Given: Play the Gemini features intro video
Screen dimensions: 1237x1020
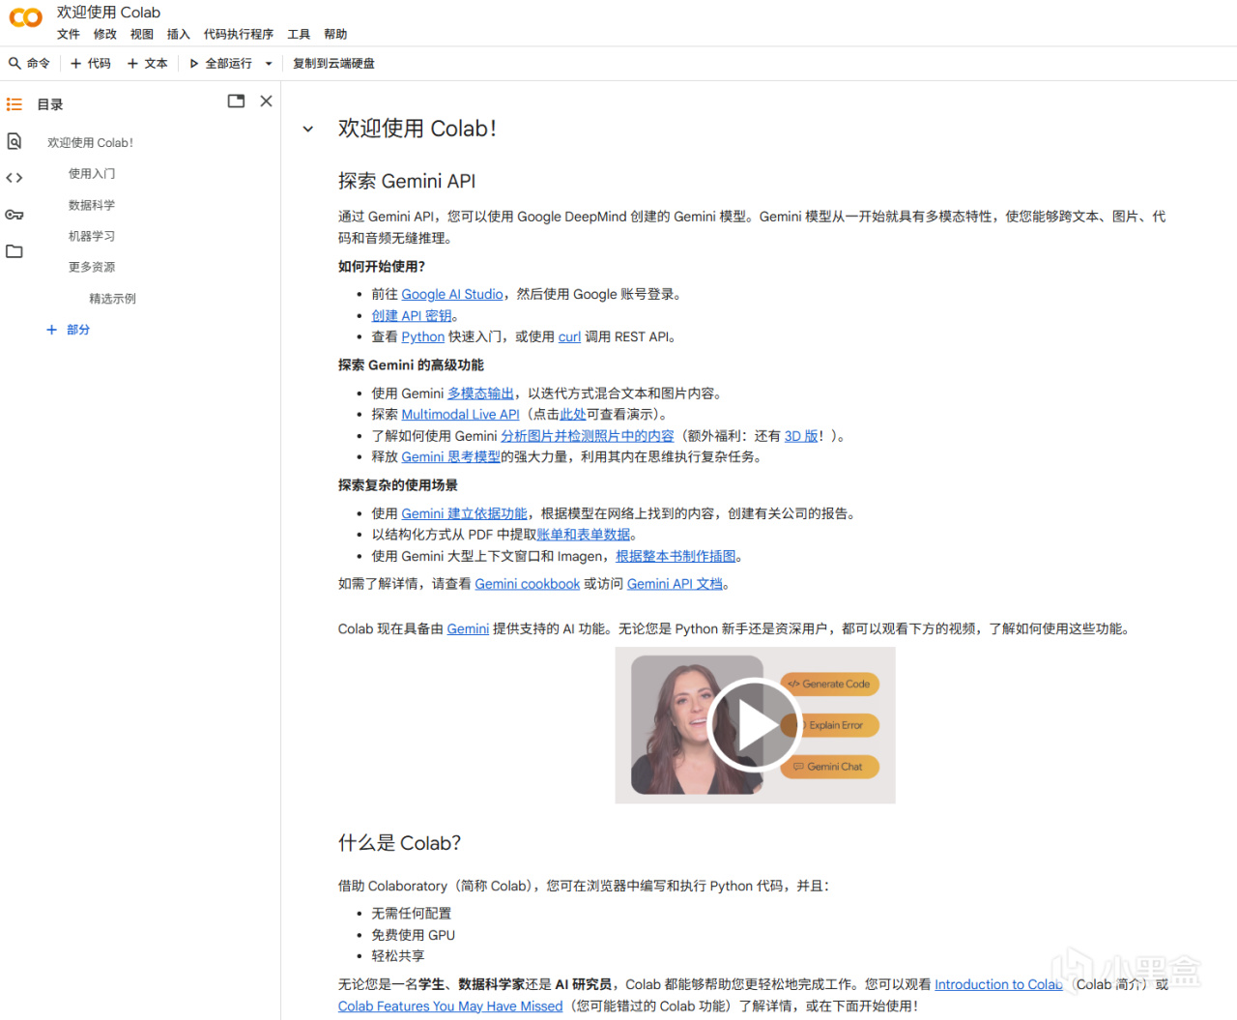Looking at the screenshot, I should coord(755,725).
